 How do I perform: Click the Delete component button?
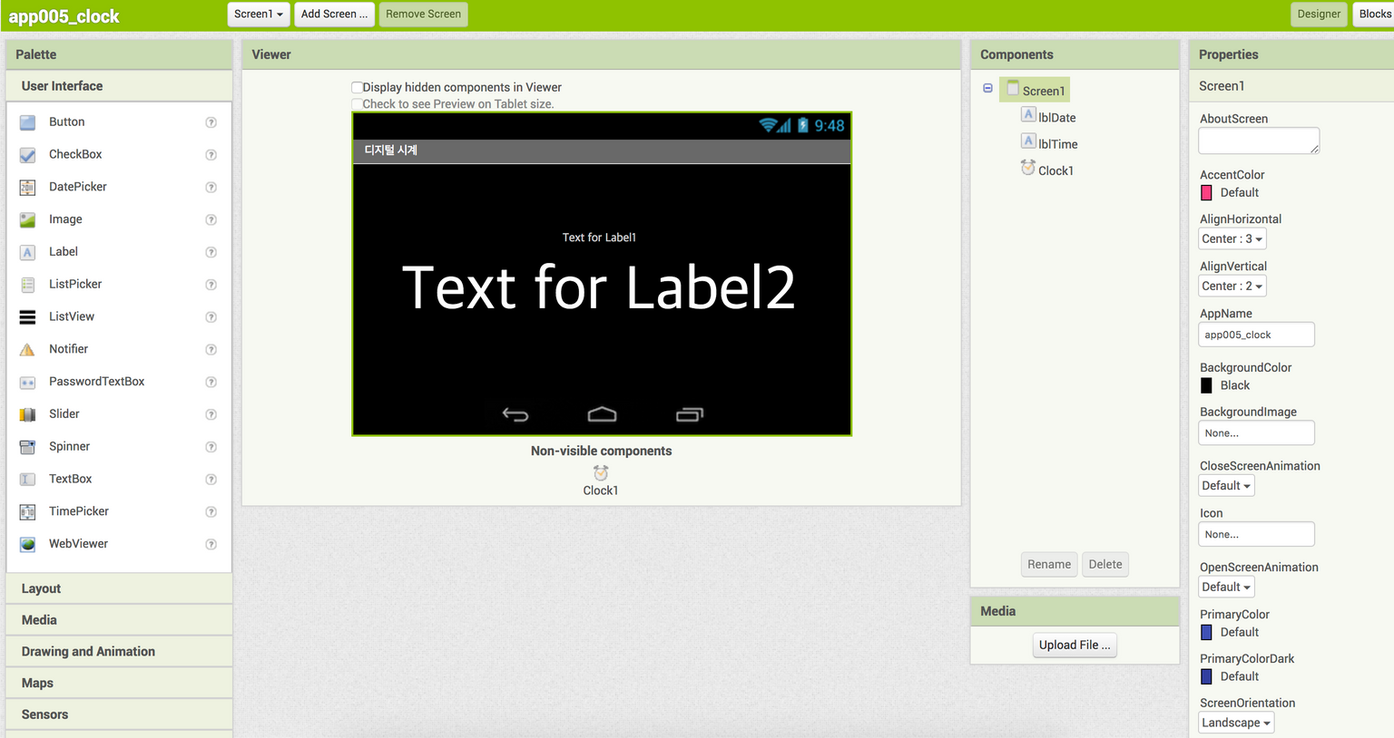(1105, 564)
